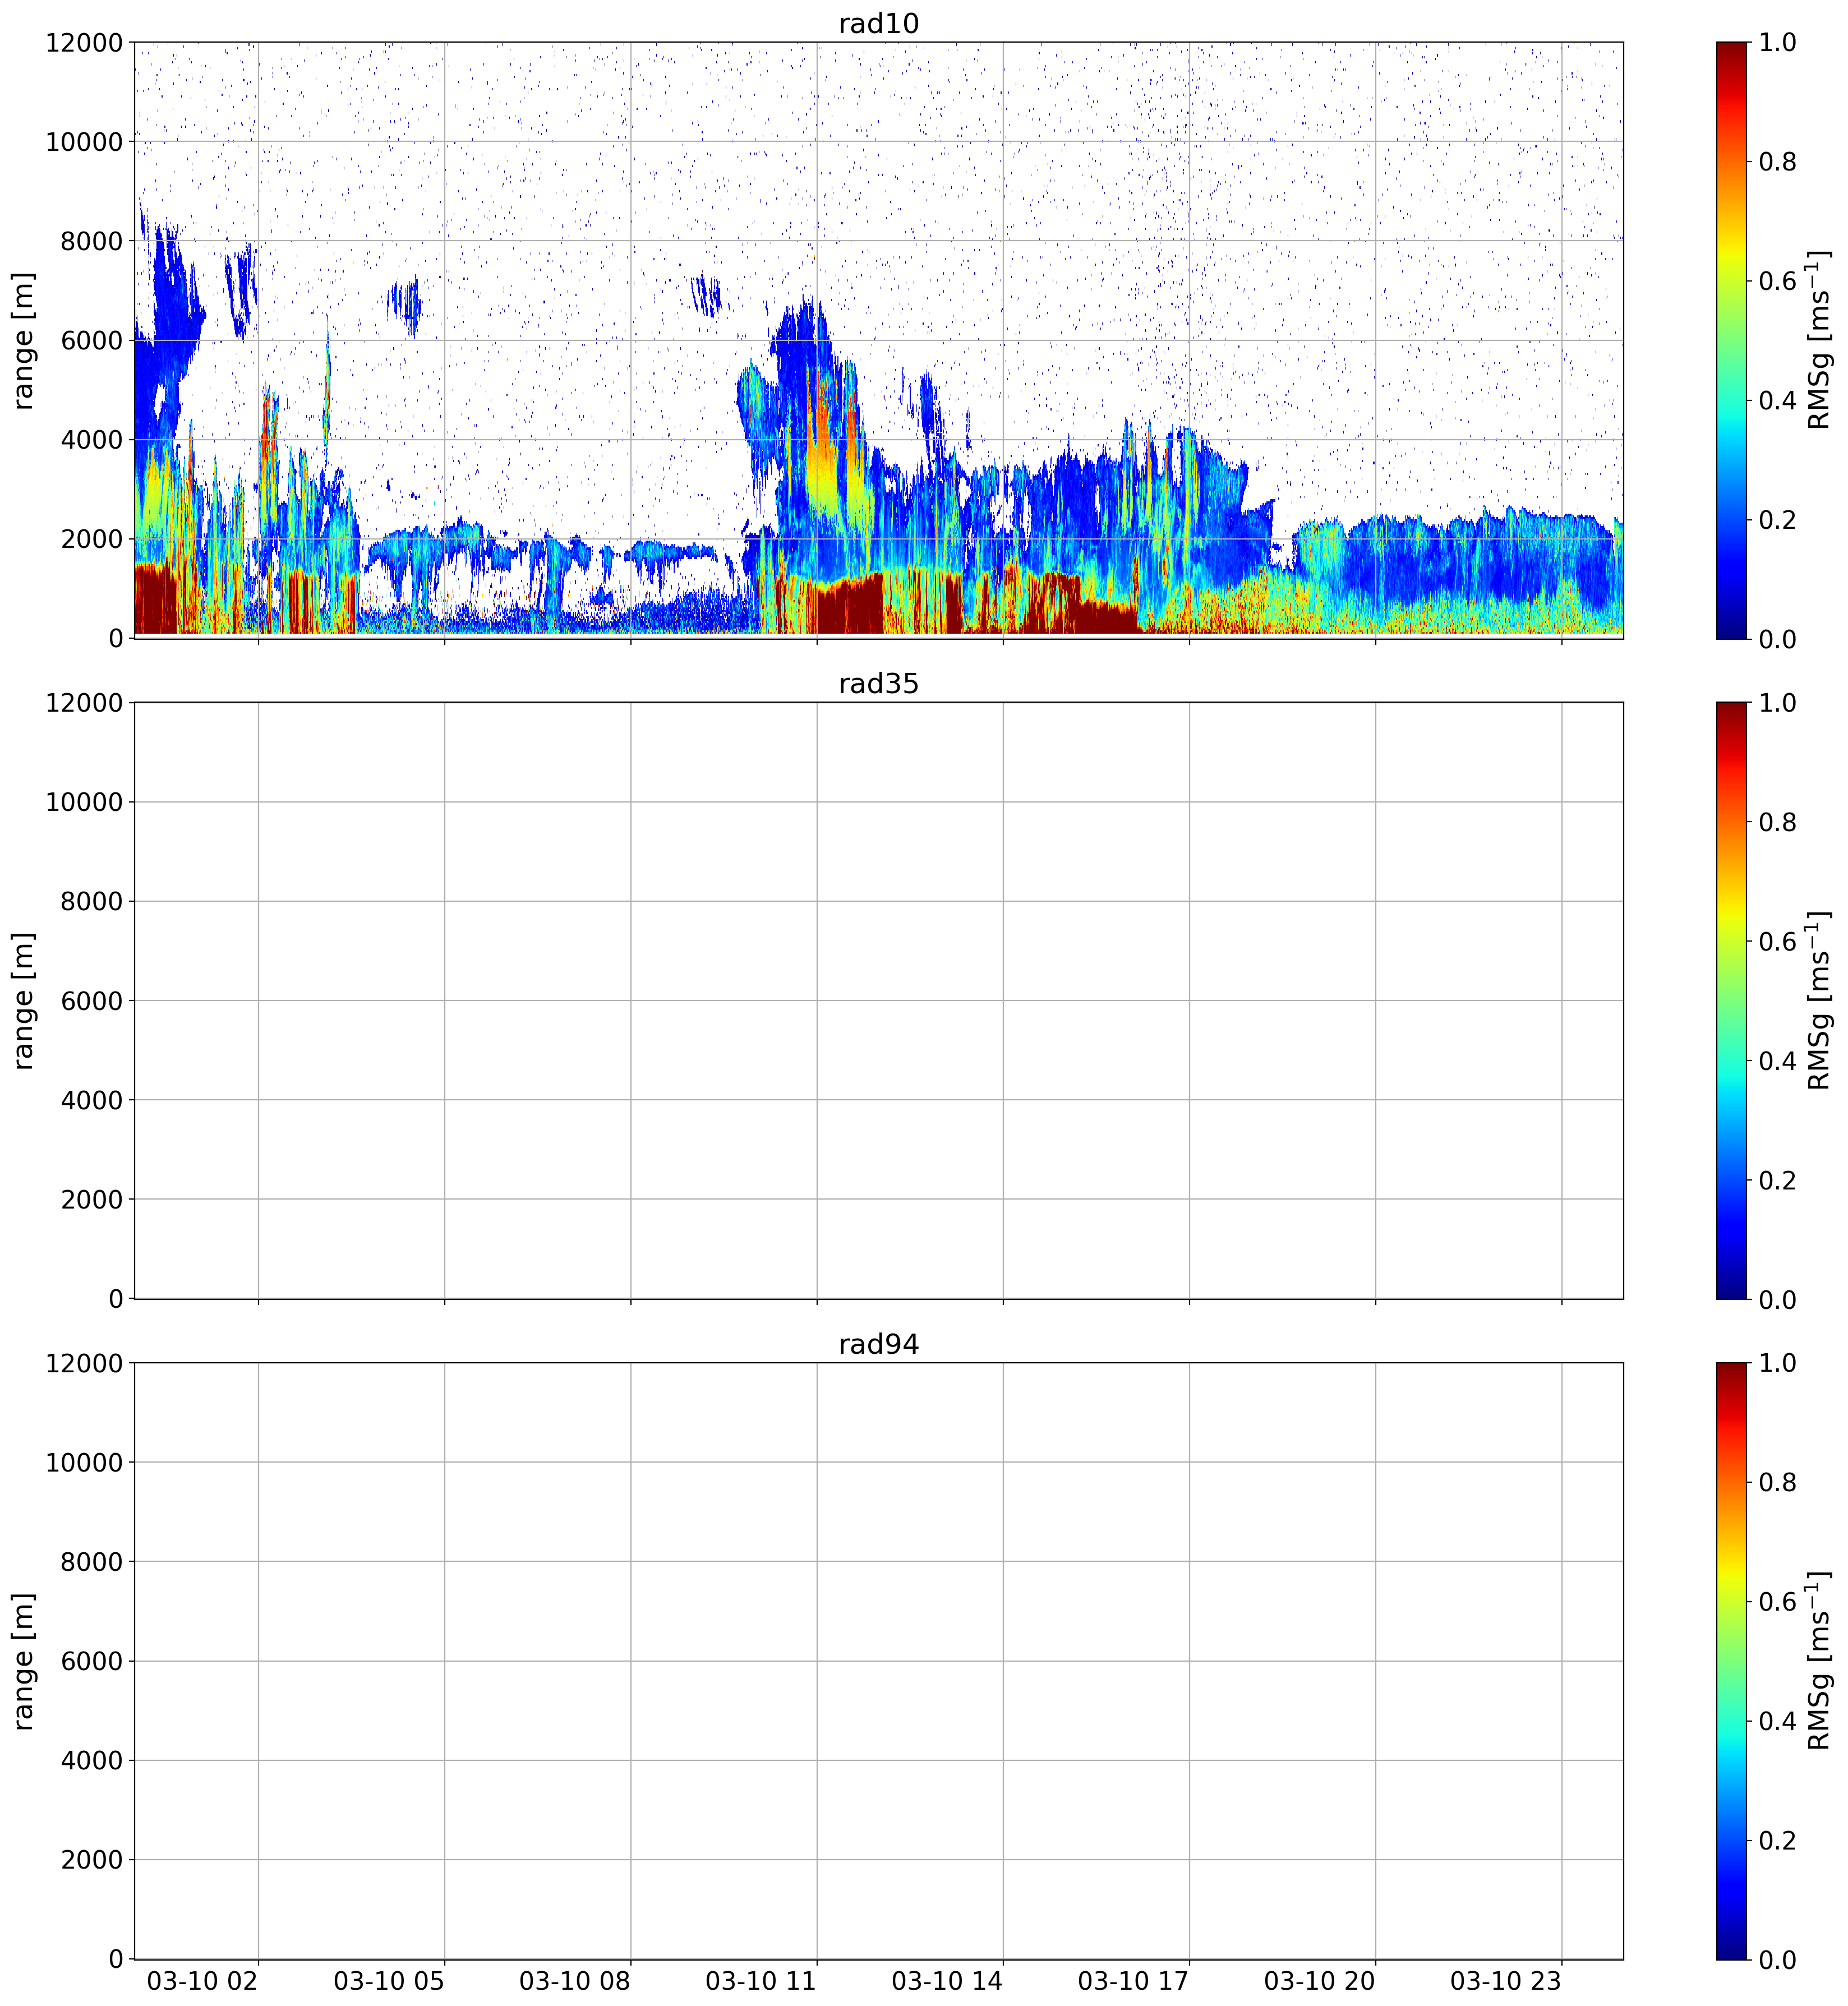Click the empty rad35 plot area
Viewport: 1848px width, 2006px height.
(878, 1001)
